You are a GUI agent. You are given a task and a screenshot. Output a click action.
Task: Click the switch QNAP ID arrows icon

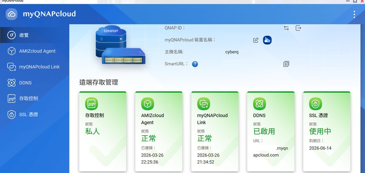point(286,28)
